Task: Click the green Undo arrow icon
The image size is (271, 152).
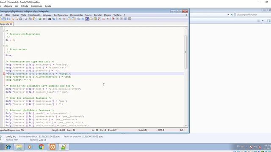Action: pos(40,19)
